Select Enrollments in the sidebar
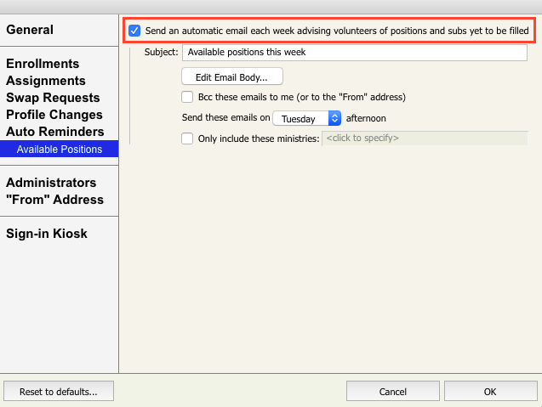The image size is (542, 407). tap(43, 64)
